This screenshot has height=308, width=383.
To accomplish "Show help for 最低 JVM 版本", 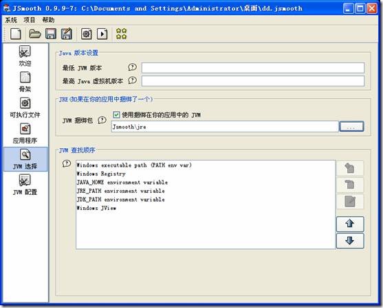I will tap(133, 67).
